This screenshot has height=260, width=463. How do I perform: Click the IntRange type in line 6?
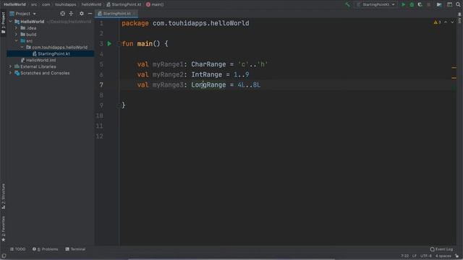pyautogui.click(x=206, y=74)
